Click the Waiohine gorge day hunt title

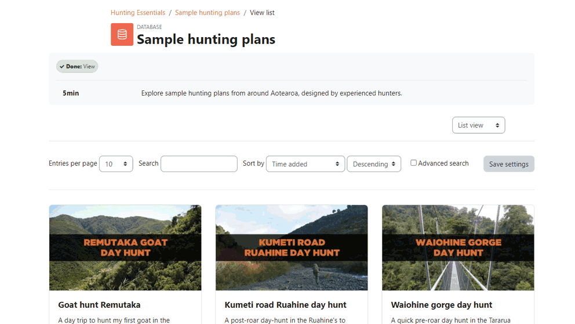pos(442,305)
